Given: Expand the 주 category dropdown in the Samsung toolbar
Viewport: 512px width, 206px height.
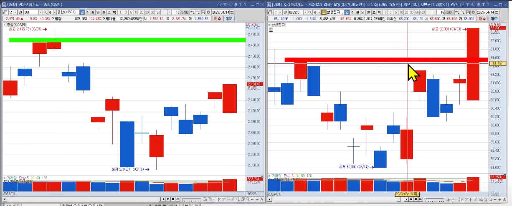Looking at the screenshot, I should tap(280, 12).
